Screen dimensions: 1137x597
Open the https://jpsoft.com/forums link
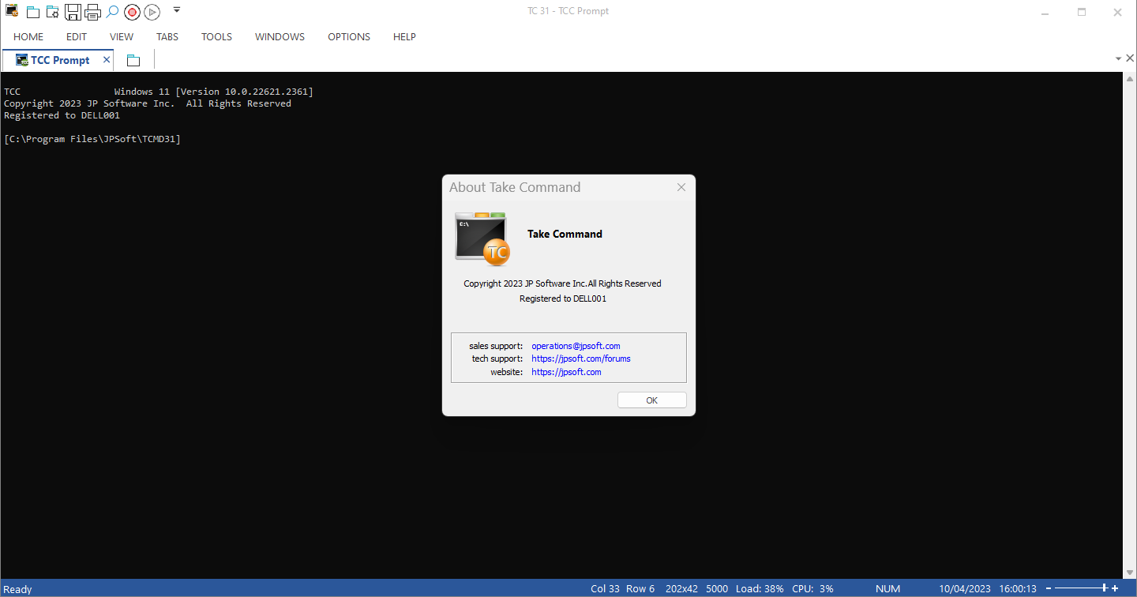pyautogui.click(x=581, y=359)
